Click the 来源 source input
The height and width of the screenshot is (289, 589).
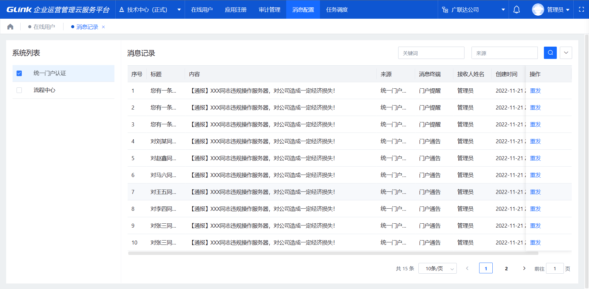pyautogui.click(x=504, y=53)
